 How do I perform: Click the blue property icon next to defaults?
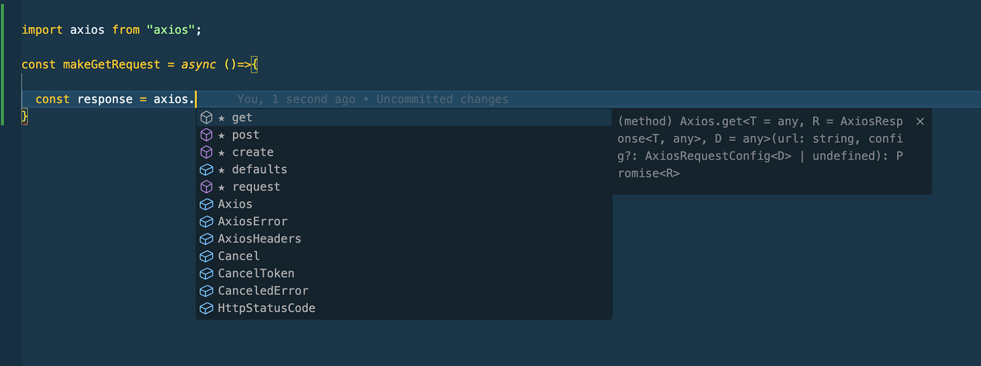pos(207,170)
